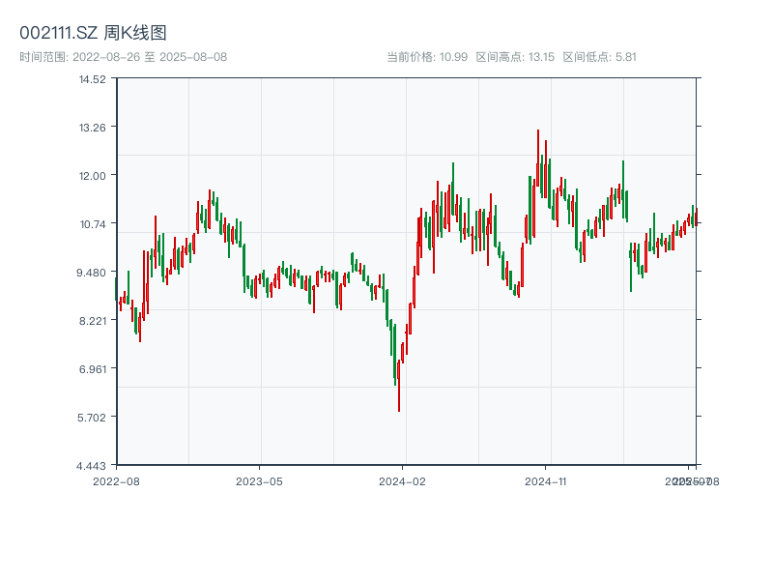
Task: Select the 2023-05 date axis marker
Action: [x=259, y=480]
